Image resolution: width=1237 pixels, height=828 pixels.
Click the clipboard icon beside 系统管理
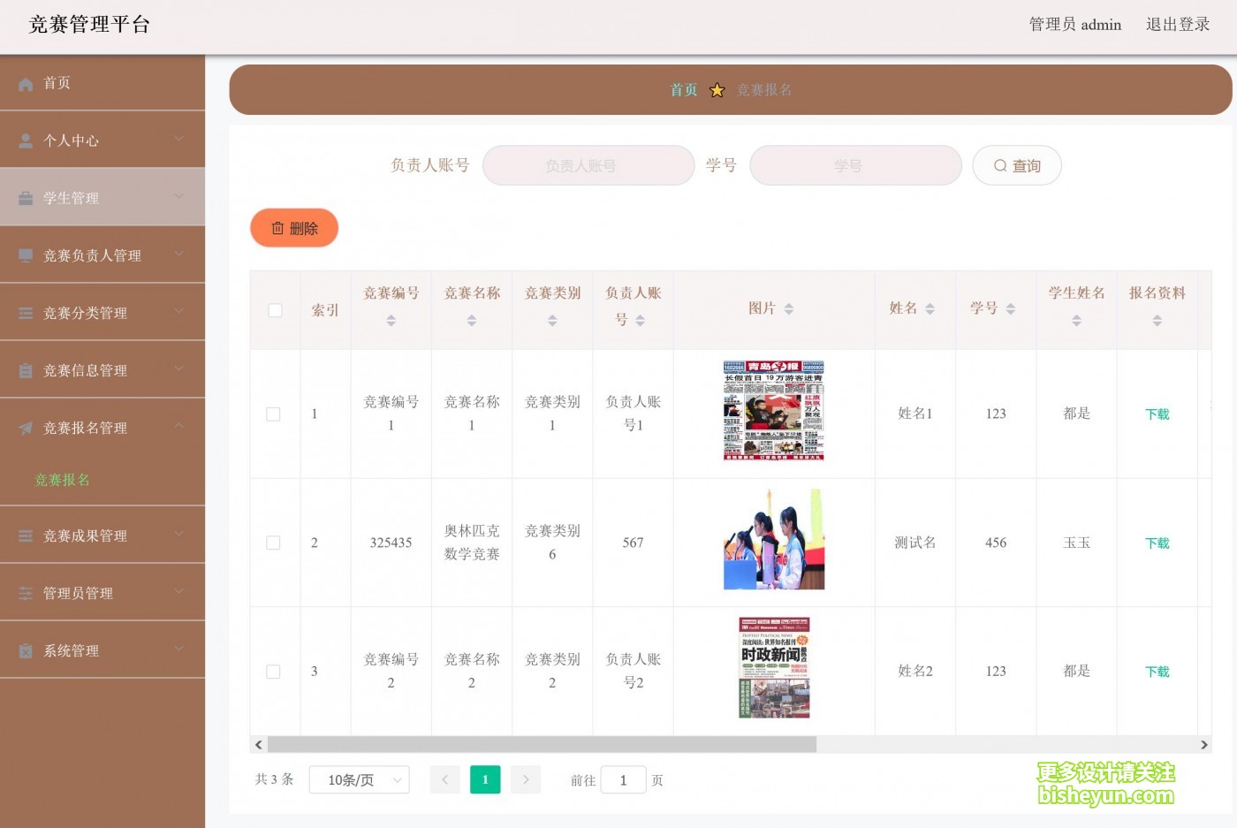coord(26,650)
